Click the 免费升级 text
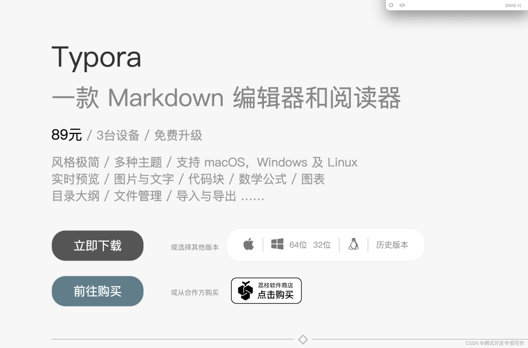The height and width of the screenshot is (348, 528). tap(178, 135)
